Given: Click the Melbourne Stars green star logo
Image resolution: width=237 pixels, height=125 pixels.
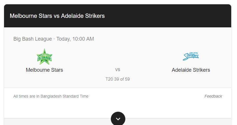Looking at the screenshot, I should click(x=44, y=57).
